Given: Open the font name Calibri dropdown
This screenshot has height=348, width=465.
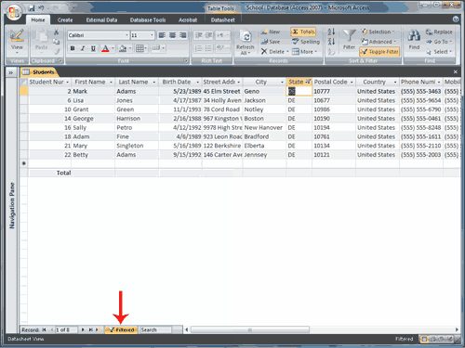Looking at the screenshot, I should [x=126, y=35].
